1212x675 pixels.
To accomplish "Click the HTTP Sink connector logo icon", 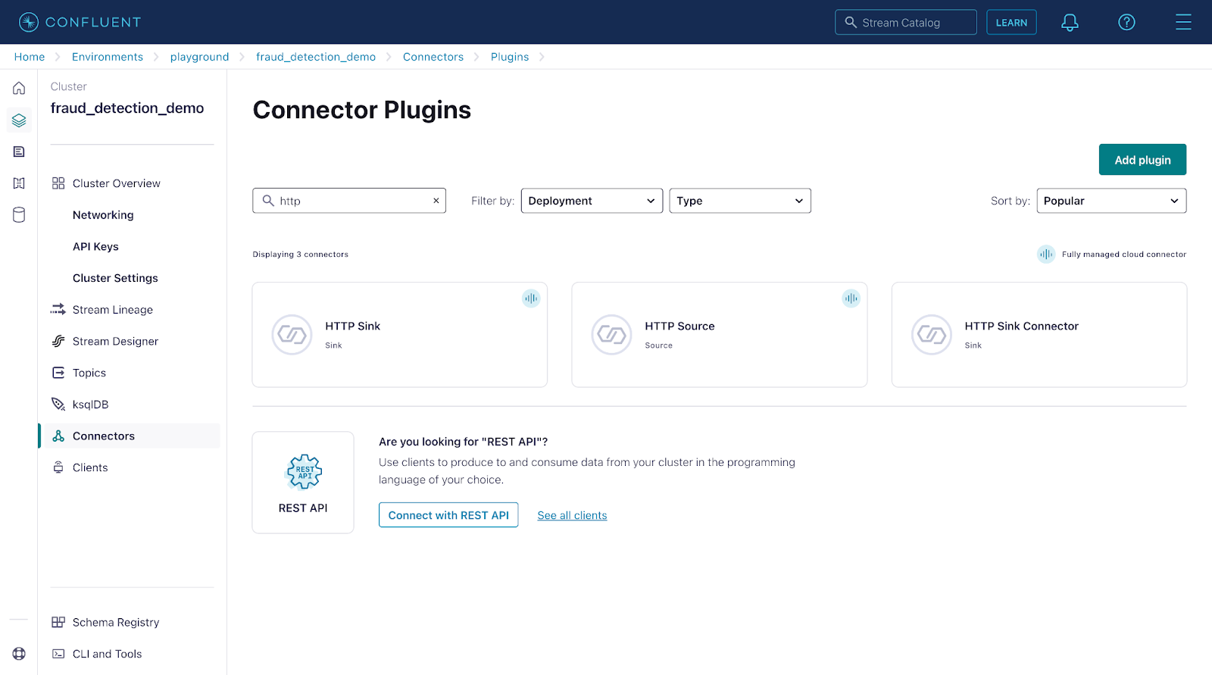I will (x=292, y=334).
